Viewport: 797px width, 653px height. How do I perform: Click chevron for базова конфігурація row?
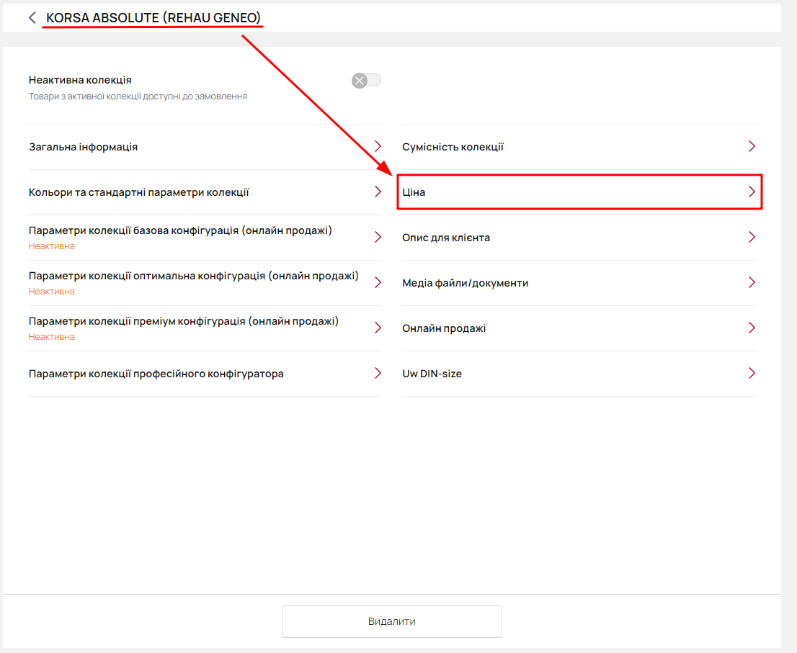tap(378, 237)
